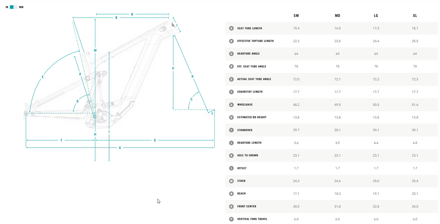The image size is (440, 224).
Task: Click the Front Center row label
Action: 247,206
